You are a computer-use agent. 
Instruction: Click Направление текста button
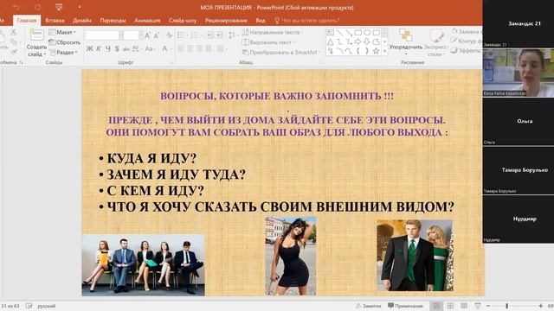pyautogui.click(x=273, y=32)
